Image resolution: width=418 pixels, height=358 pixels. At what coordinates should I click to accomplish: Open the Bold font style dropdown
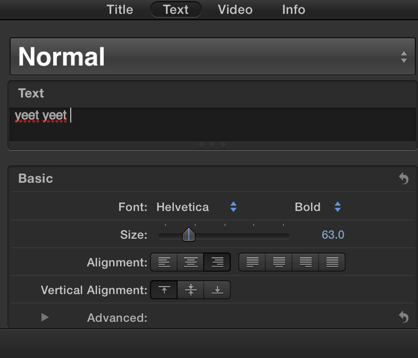tap(317, 207)
